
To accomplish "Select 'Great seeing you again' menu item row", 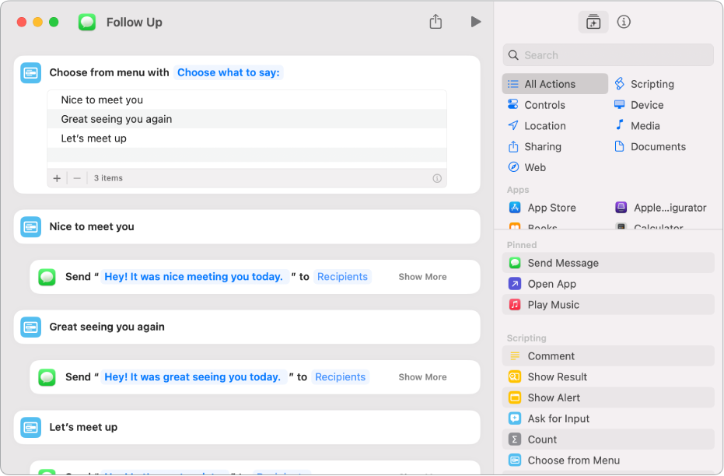I will click(247, 119).
